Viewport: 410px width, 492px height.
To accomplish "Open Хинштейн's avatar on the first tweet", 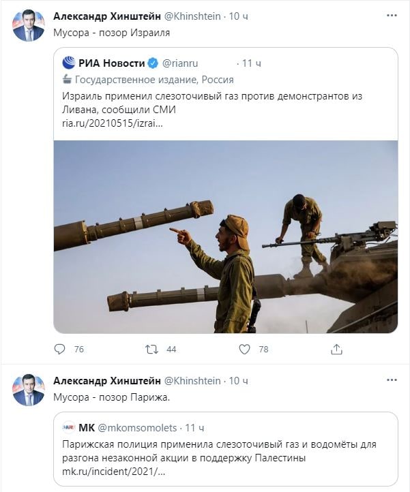I will click(29, 26).
